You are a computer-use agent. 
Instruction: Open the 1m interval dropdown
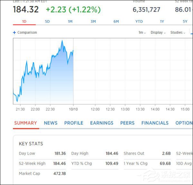(x=142, y=32)
